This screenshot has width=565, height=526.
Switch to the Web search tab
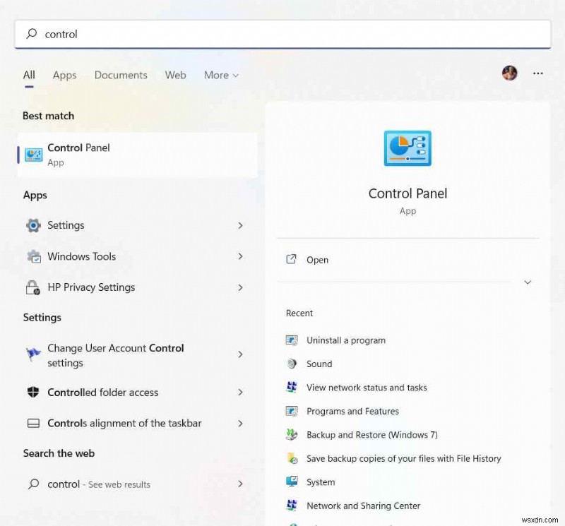pos(175,75)
